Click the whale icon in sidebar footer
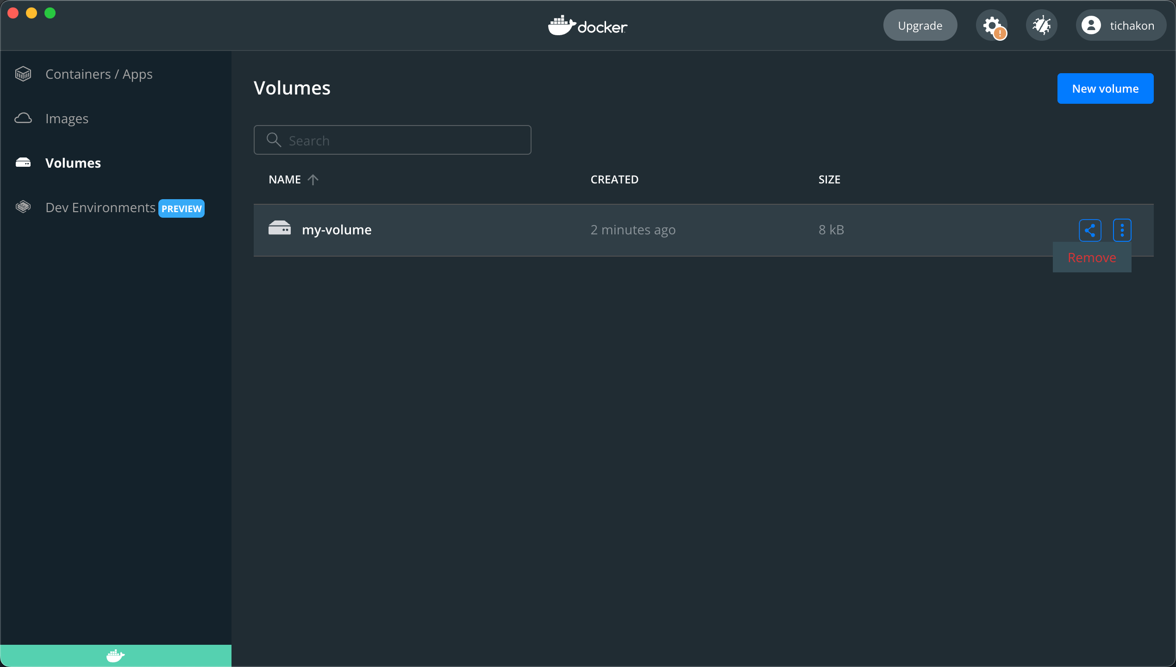The image size is (1176, 667). coord(115,655)
